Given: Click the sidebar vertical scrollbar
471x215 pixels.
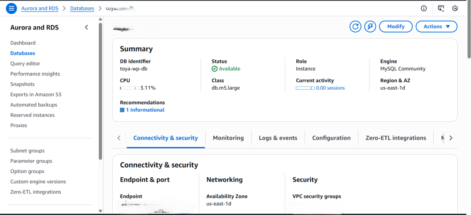Looking at the screenshot, I should pos(100,92).
